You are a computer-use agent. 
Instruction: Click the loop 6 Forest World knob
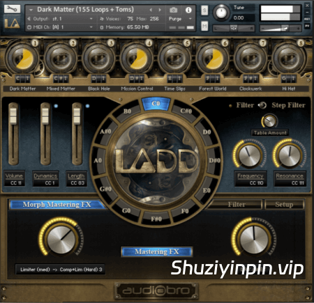click(x=212, y=59)
